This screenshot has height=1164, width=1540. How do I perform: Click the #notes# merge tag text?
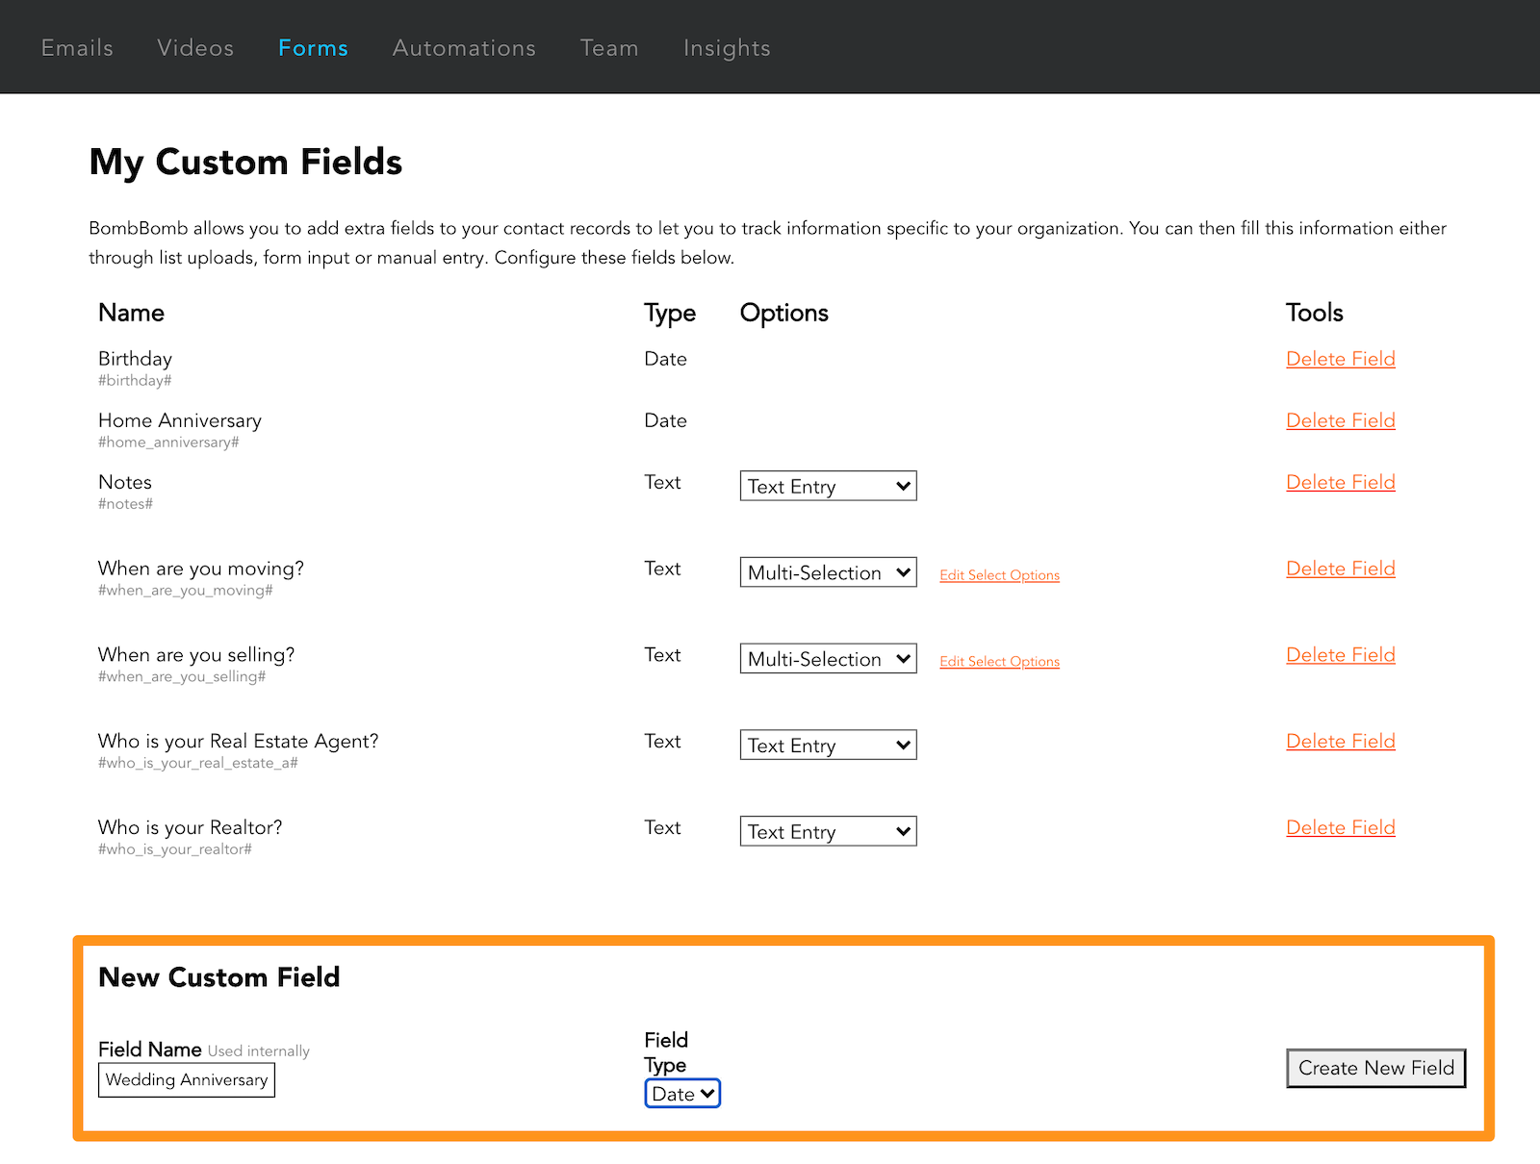pos(125,504)
